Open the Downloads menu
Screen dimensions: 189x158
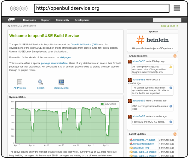pos(29,20)
